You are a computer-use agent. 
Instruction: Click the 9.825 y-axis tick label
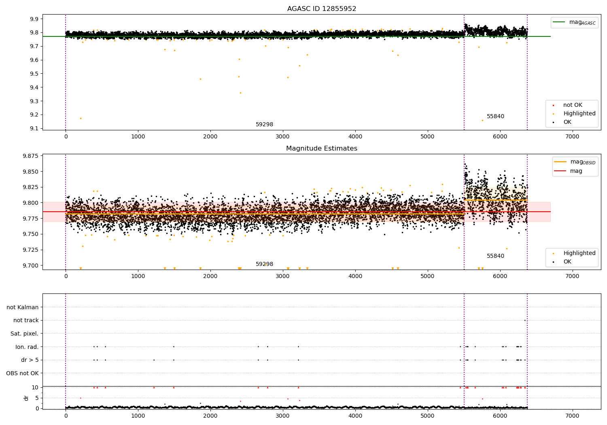(32, 187)
